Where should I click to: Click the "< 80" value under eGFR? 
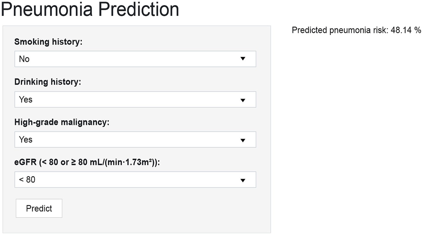tap(27, 180)
